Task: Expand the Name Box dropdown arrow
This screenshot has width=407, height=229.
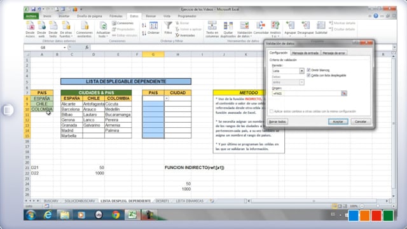Action: 64,48
